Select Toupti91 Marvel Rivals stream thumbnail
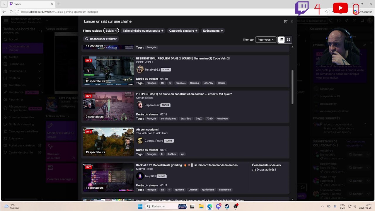The image size is (375, 211). [108, 177]
